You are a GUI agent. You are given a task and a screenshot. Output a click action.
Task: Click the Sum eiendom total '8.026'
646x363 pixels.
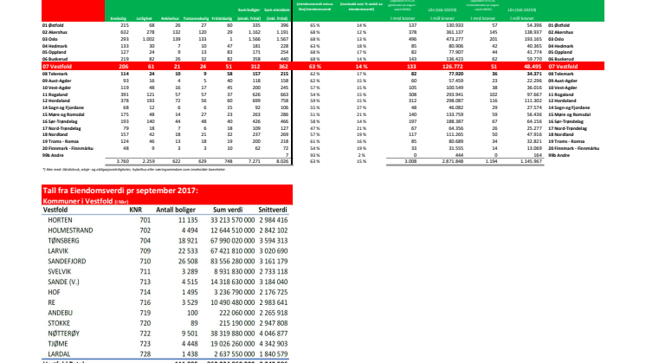[281, 161]
